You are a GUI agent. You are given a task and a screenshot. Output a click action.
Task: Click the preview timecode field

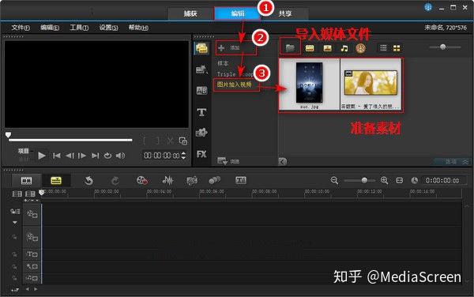(x=161, y=156)
